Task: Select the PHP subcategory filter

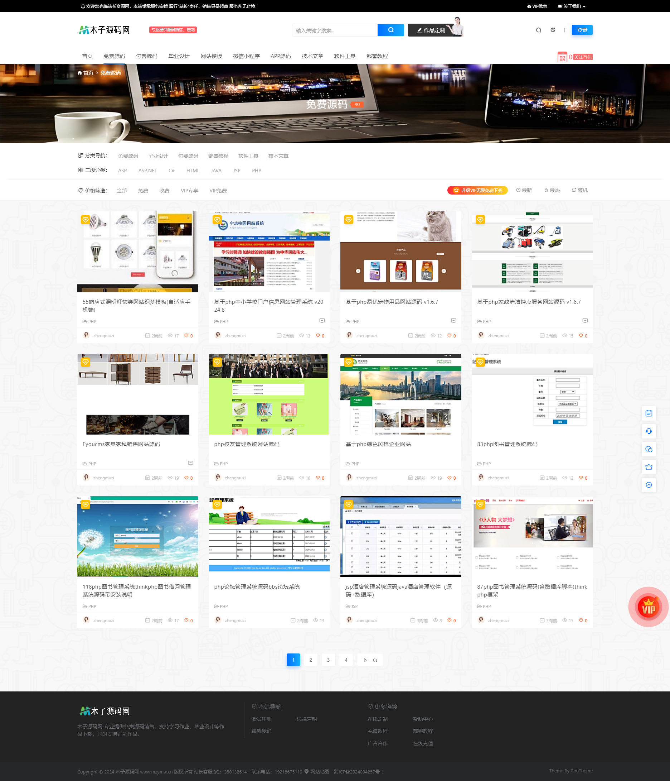Action: [257, 171]
